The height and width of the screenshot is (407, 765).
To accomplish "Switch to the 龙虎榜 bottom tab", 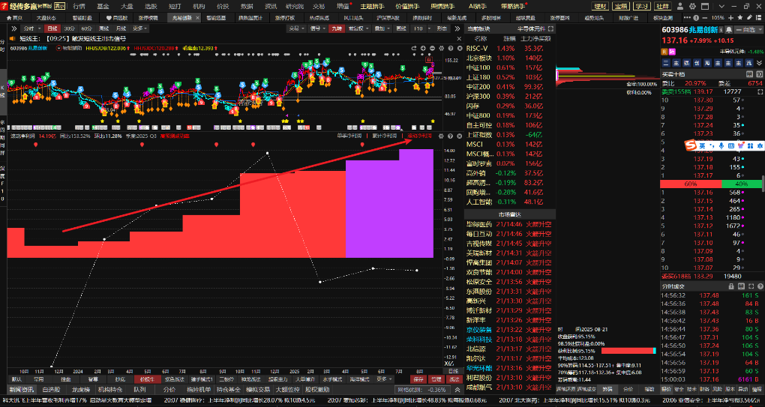I will [x=81, y=390].
